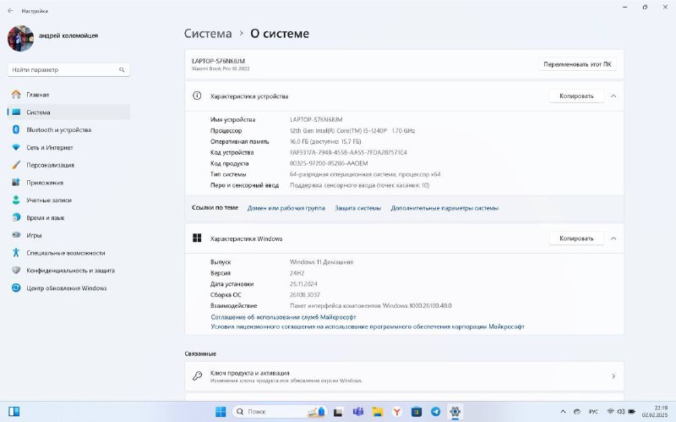Screen dimensions: 676x422
Task: Click processor value i5-1240P 1.70 GHz
Action: 352,130
